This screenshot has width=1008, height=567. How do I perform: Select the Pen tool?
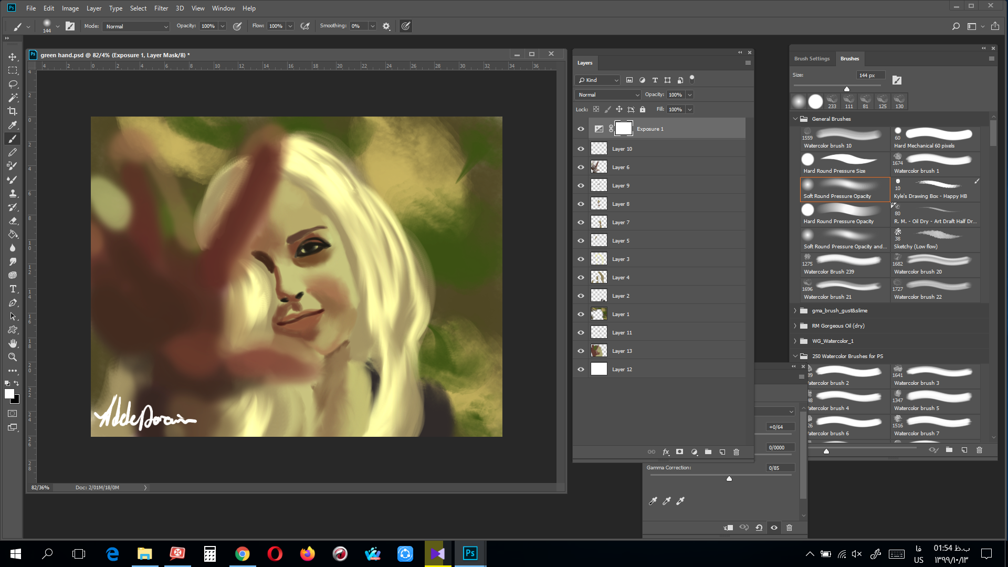pyautogui.click(x=13, y=302)
